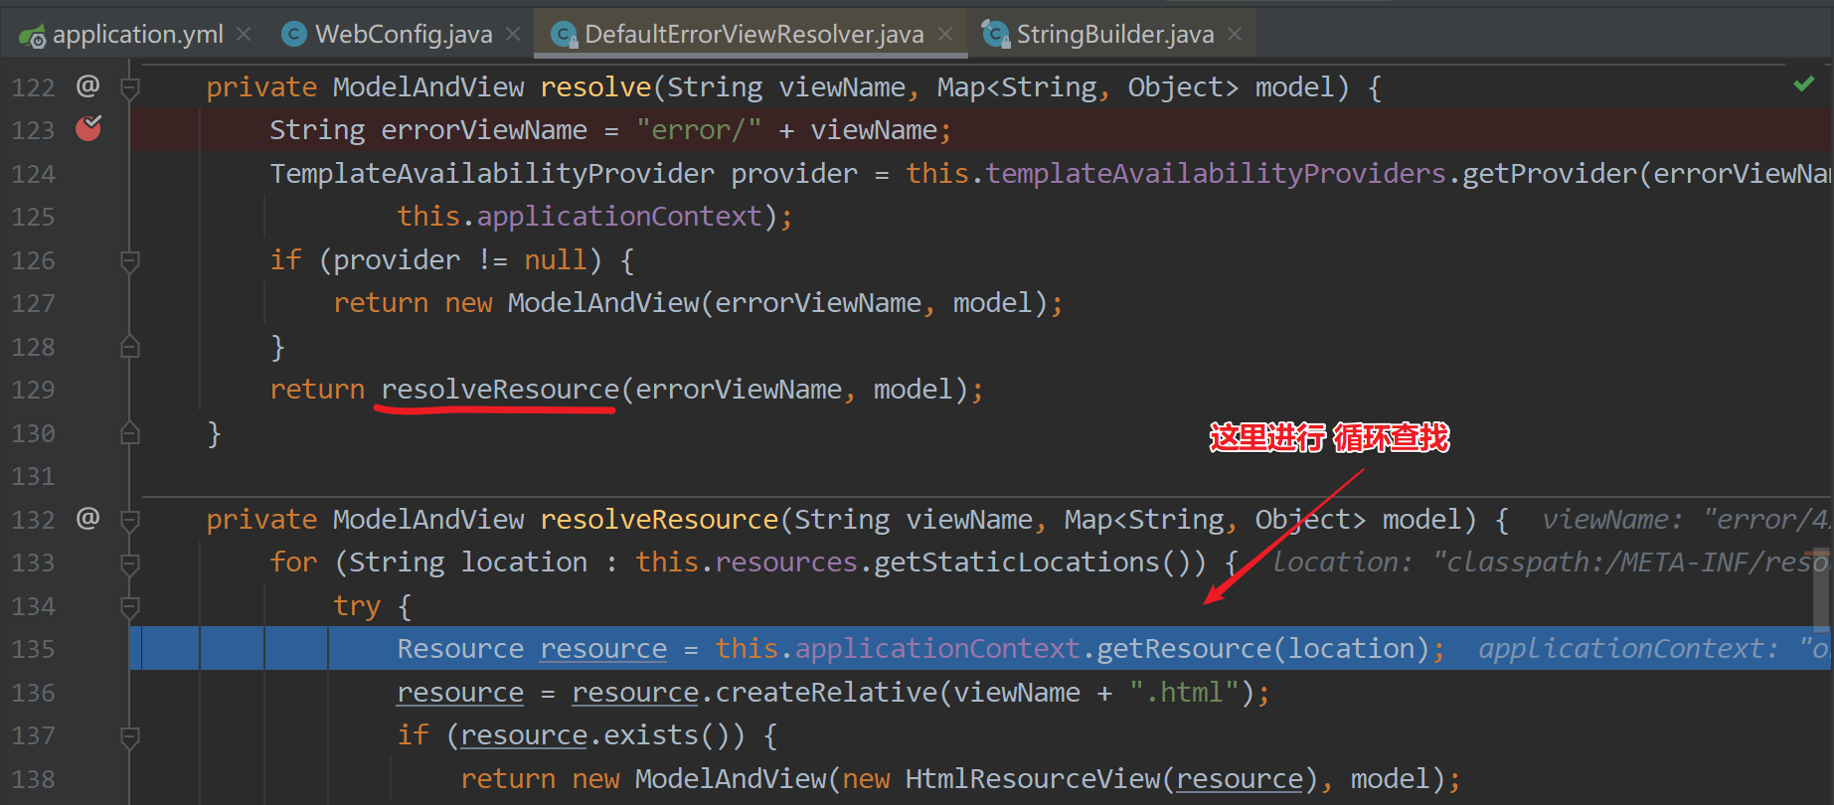Screen dimensions: 1834x805
Task: Click the resolve method name on line 122
Action: pos(595,87)
